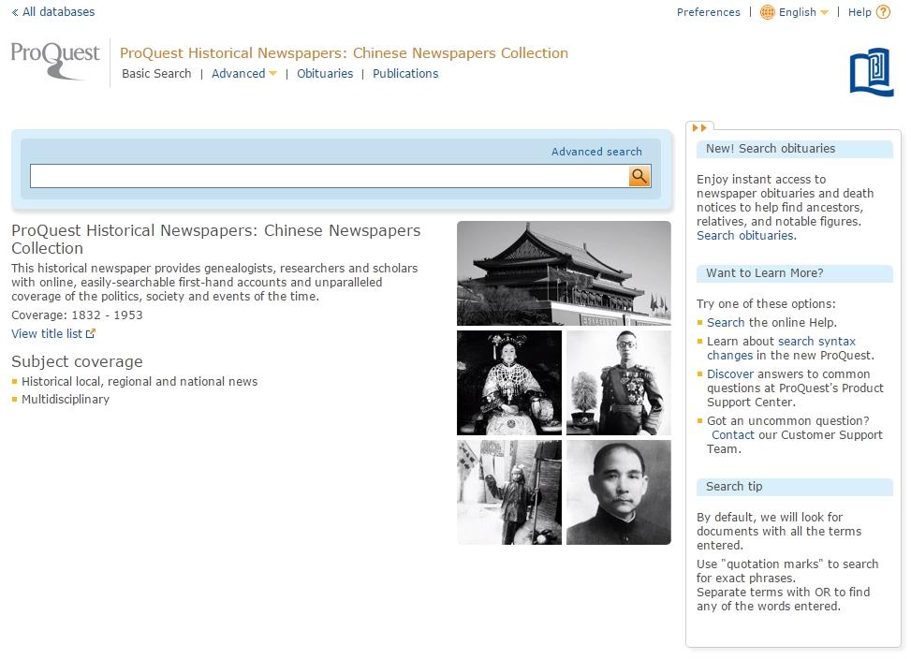Image resolution: width=911 pixels, height=659 pixels.
Task: Click Contact Customer Support link
Action: (x=732, y=435)
